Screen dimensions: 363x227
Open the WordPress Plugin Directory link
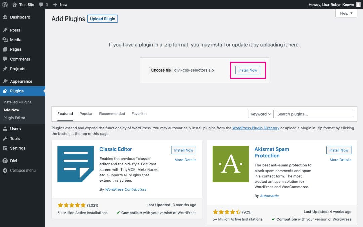pos(256,128)
